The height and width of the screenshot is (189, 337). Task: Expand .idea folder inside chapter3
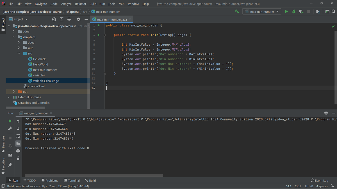[x=19, y=43]
